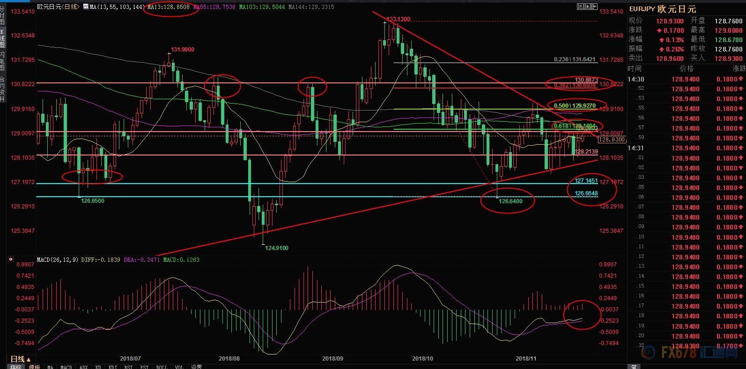Viewport: 746px width, 369px height.
Task: Apply the KDJ indicator from bottom bar
Action: (112, 367)
